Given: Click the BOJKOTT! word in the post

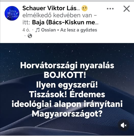Looking at the screenshot, I should pos(65,75).
